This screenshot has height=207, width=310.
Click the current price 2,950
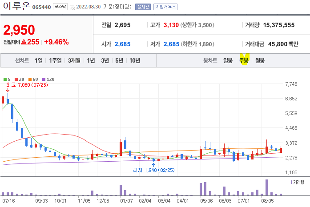click(19, 30)
